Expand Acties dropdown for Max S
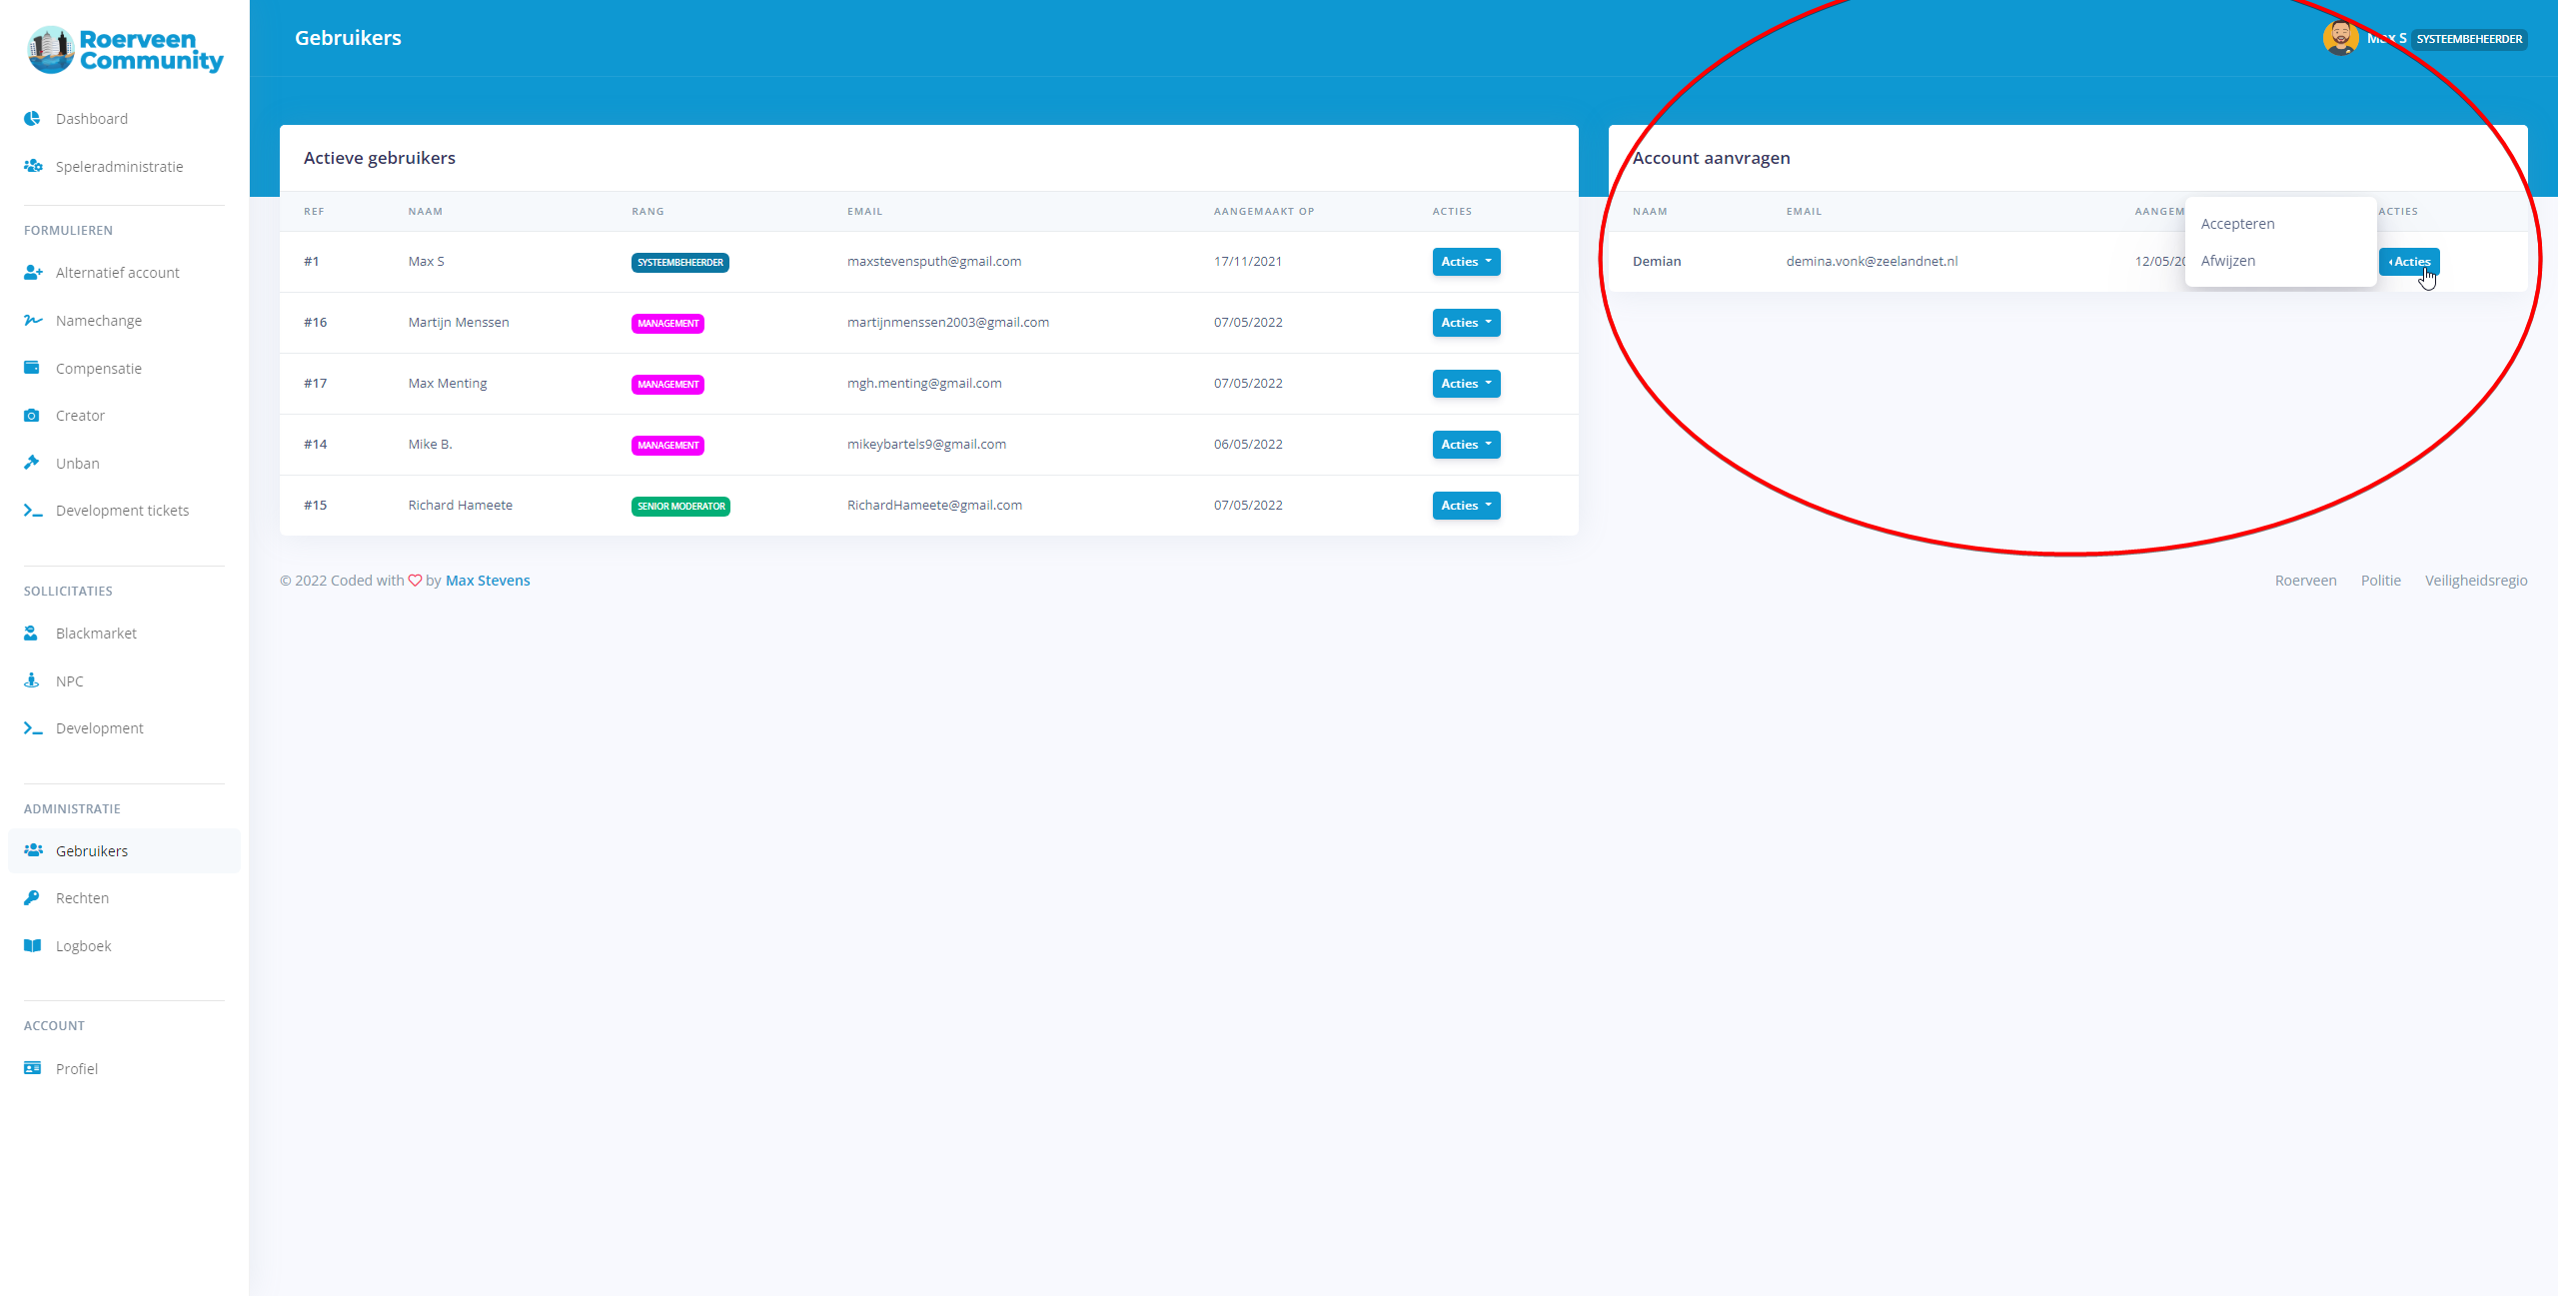 tap(1466, 262)
